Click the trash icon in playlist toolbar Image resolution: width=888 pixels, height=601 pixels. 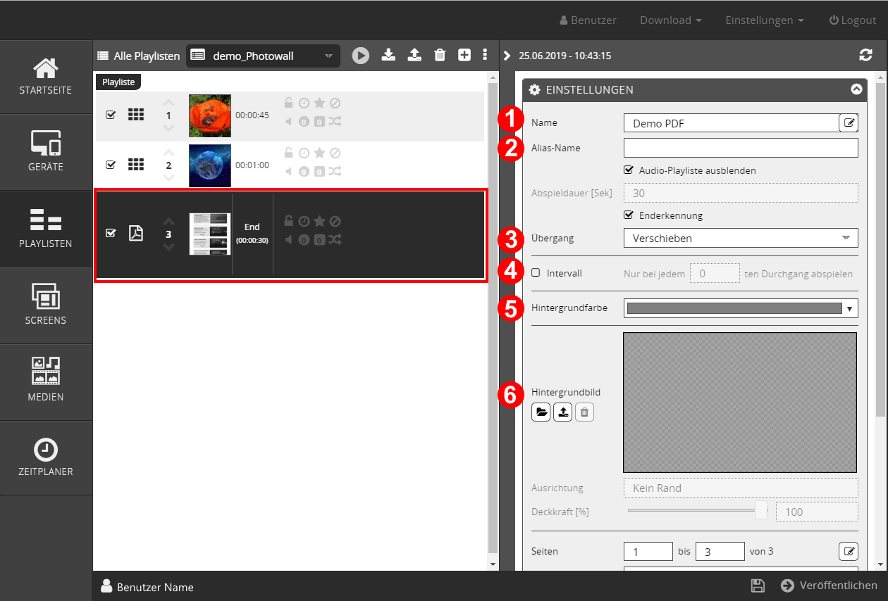(440, 55)
